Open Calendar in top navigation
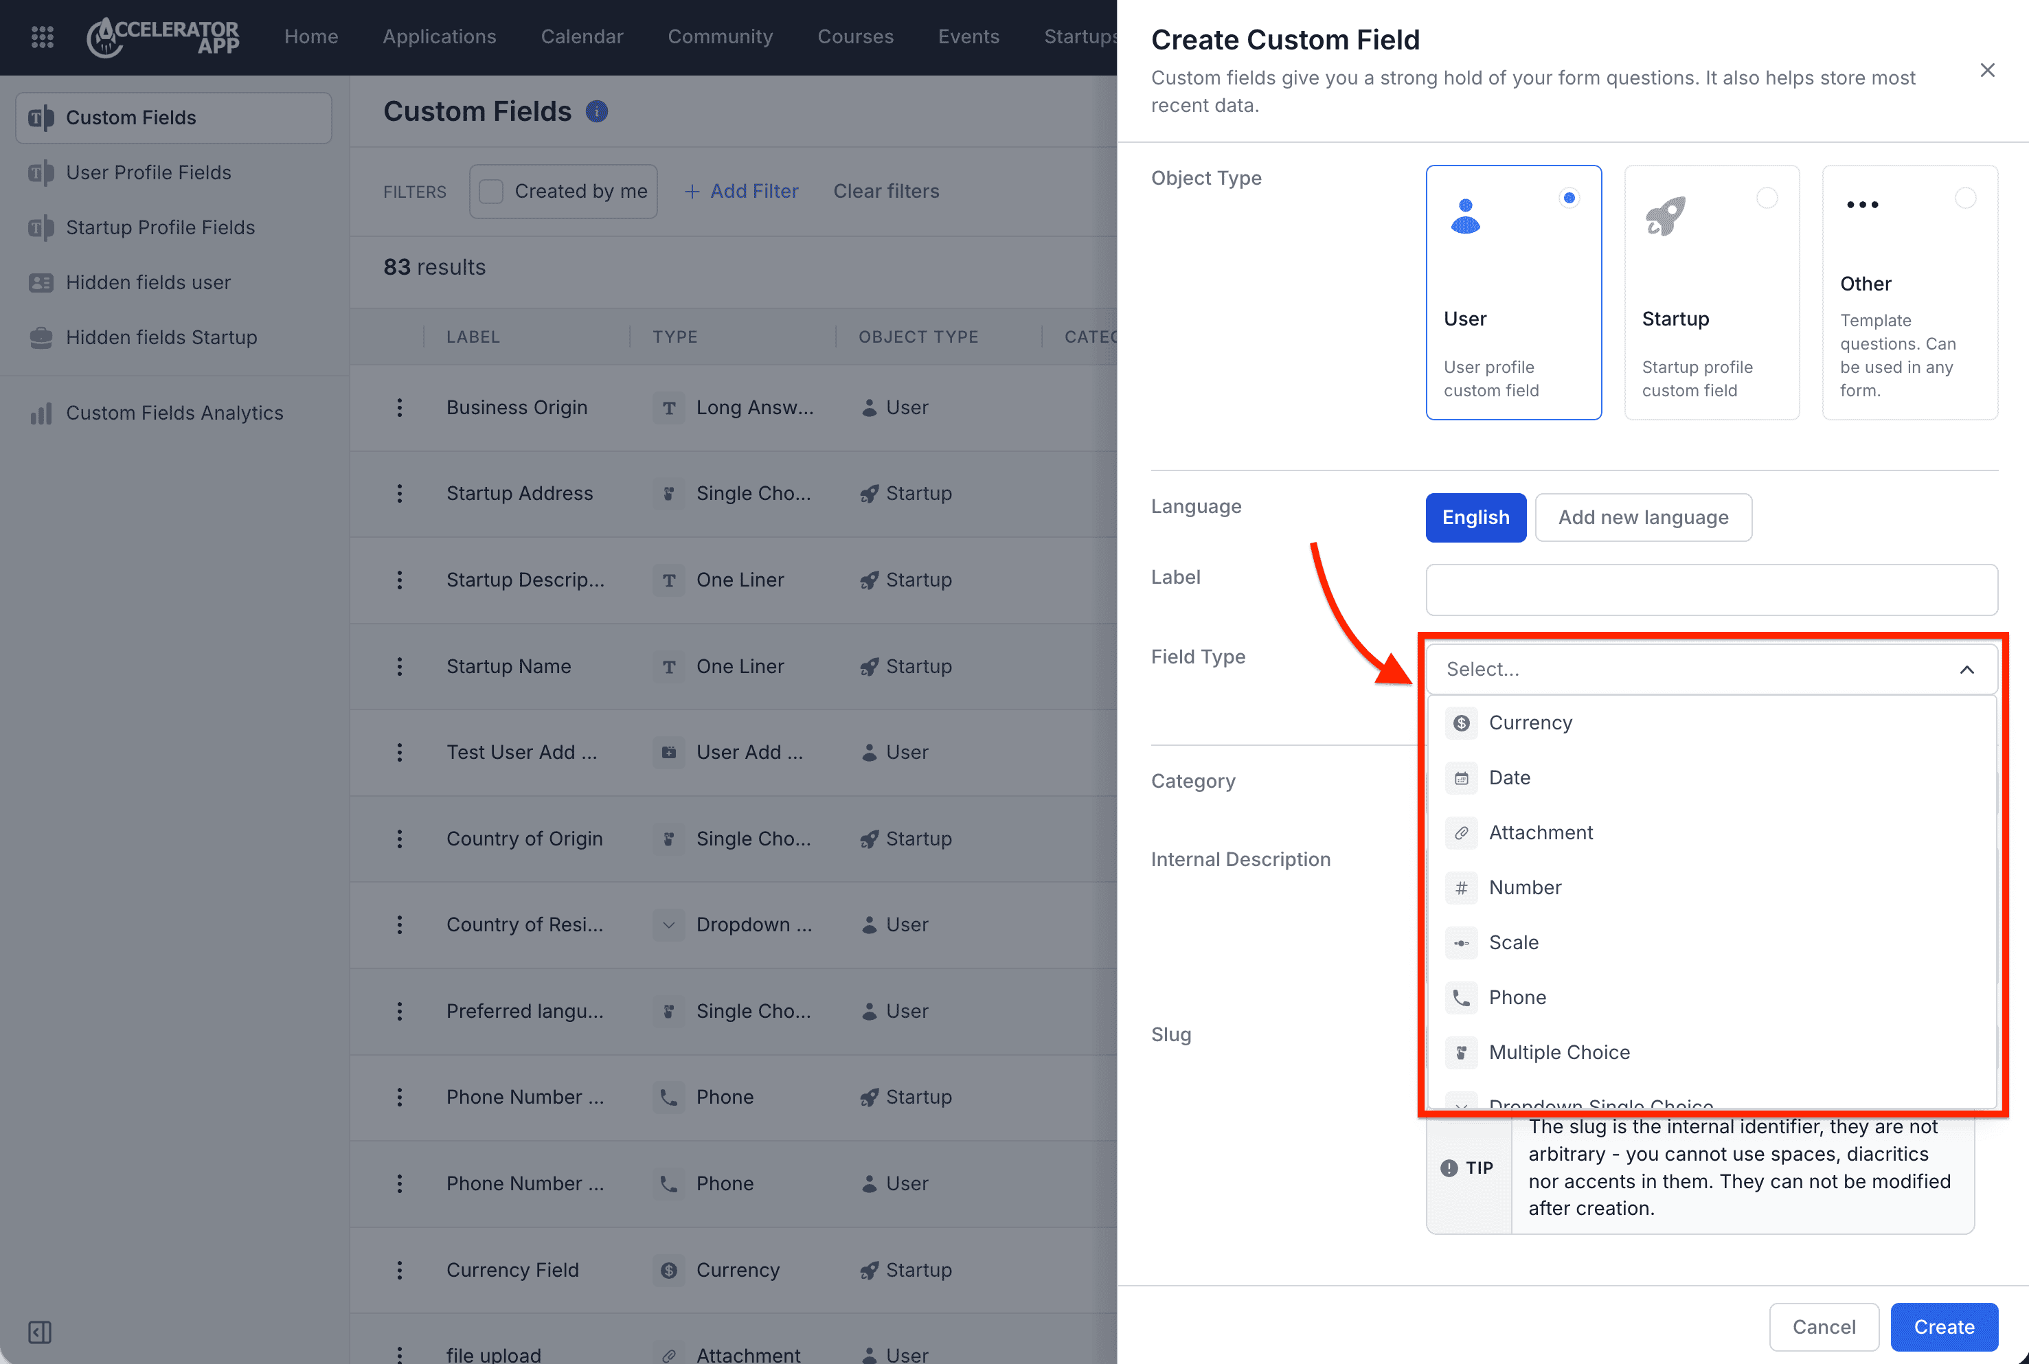The height and width of the screenshot is (1364, 2029). 582,36
